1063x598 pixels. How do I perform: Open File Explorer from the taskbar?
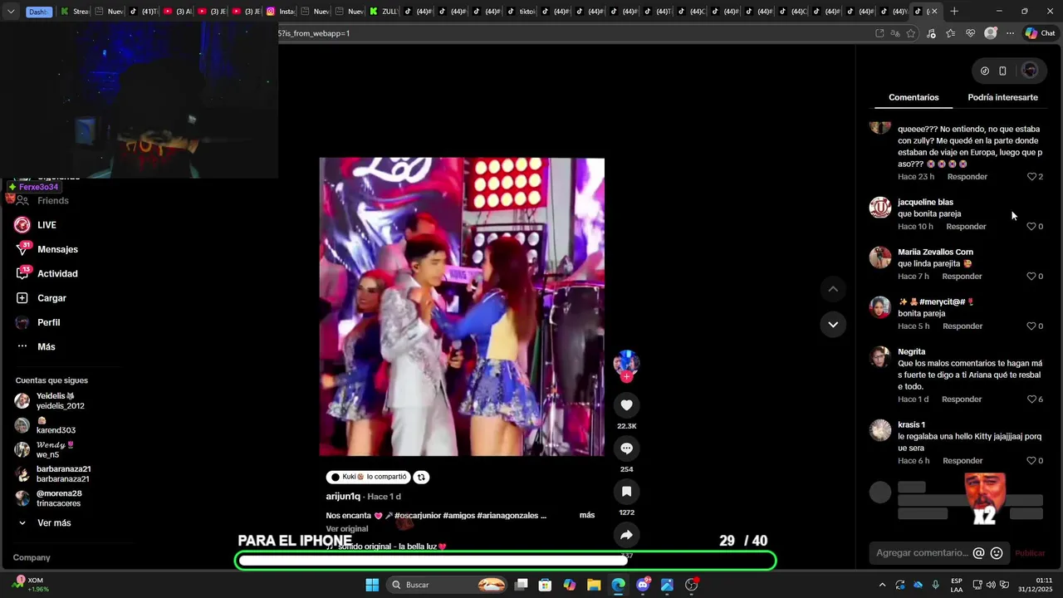pyautogui.click(x=594, y=585)
